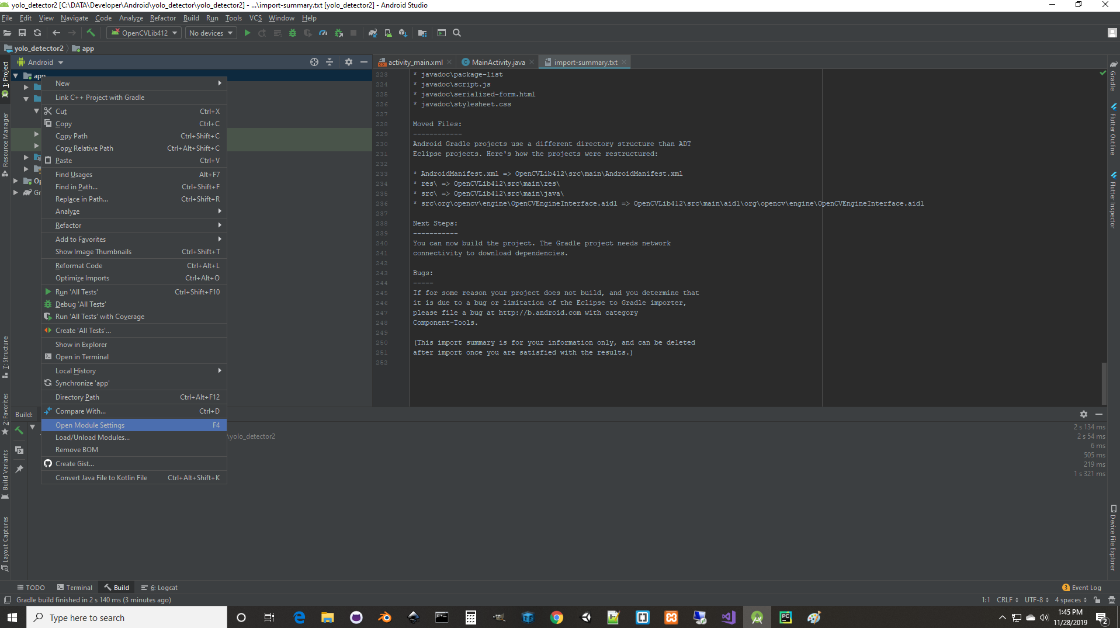Click the Open folder toolbar icon

(x=7, y=33)
